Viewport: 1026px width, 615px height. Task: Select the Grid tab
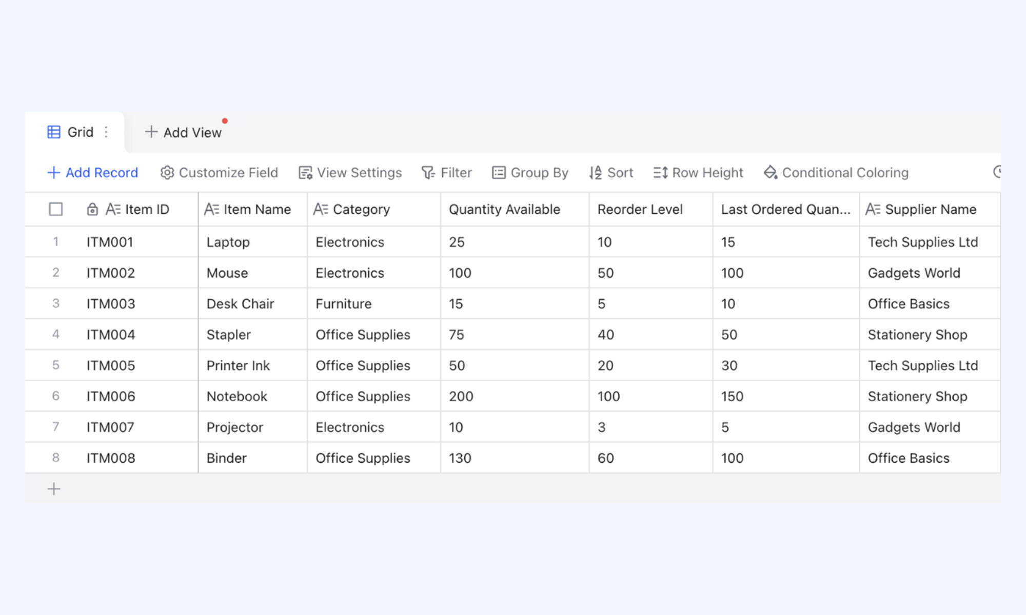tap(75, 132)
